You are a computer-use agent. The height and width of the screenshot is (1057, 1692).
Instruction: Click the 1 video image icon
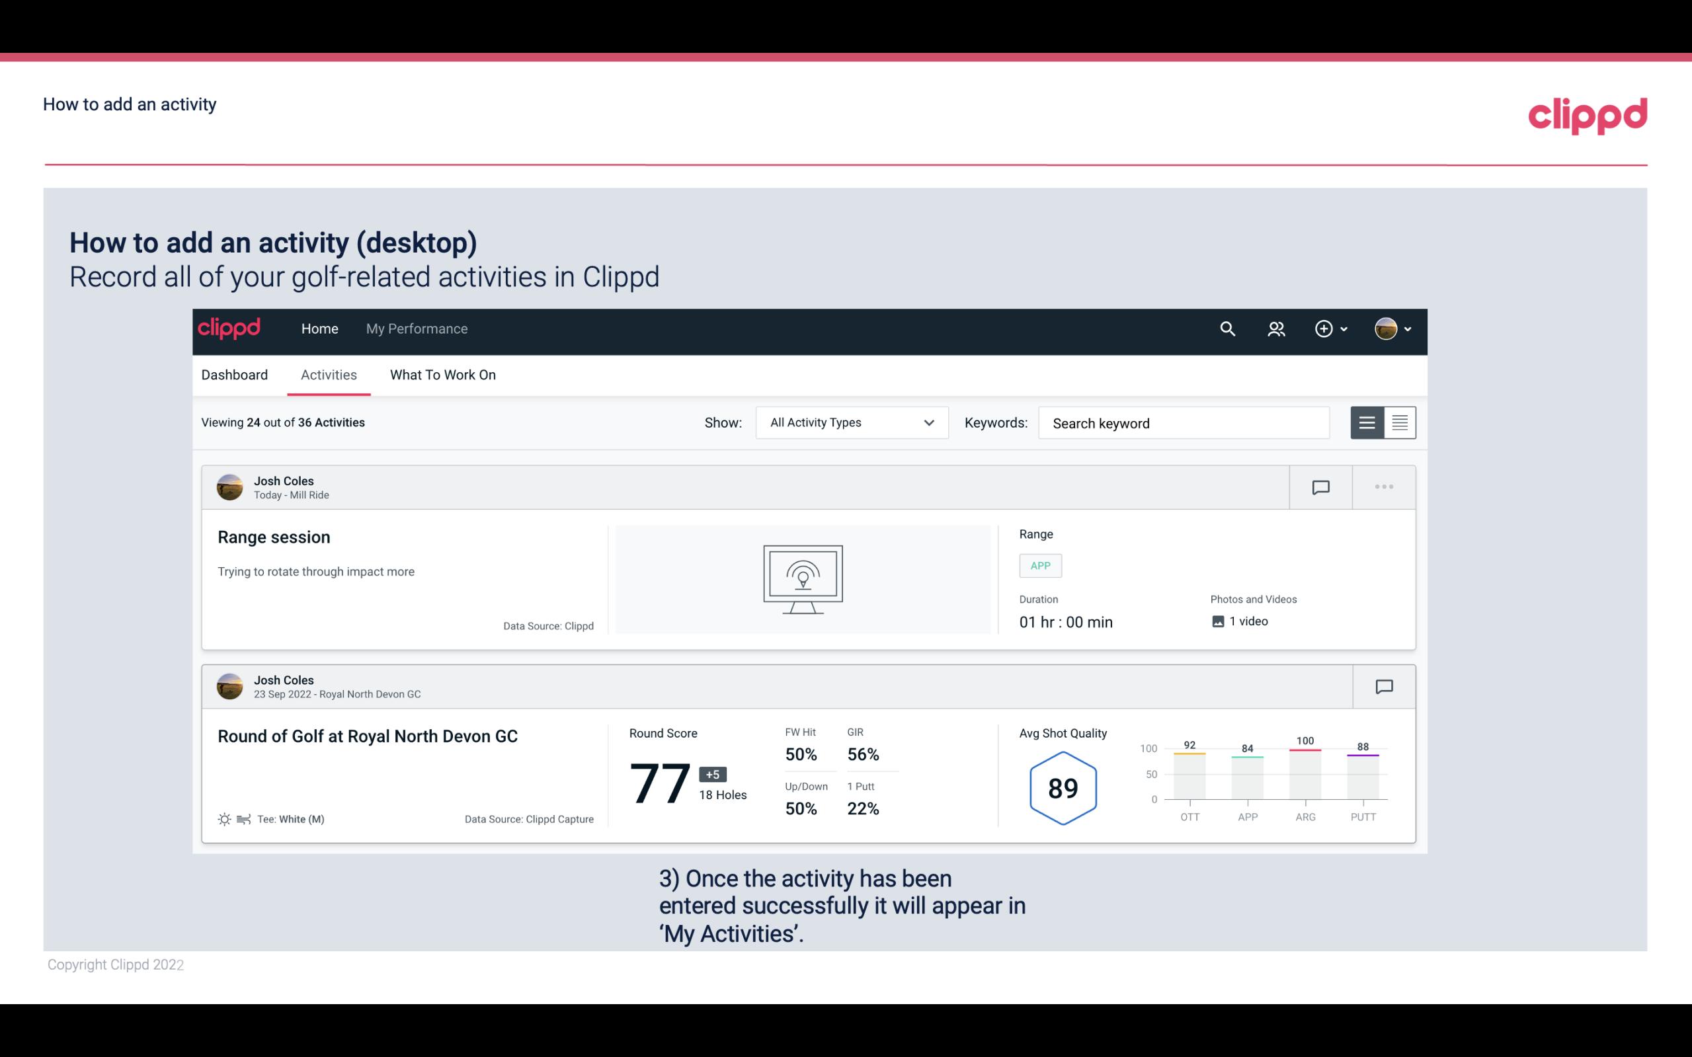pyautogui.click(x=1217, y=621)
